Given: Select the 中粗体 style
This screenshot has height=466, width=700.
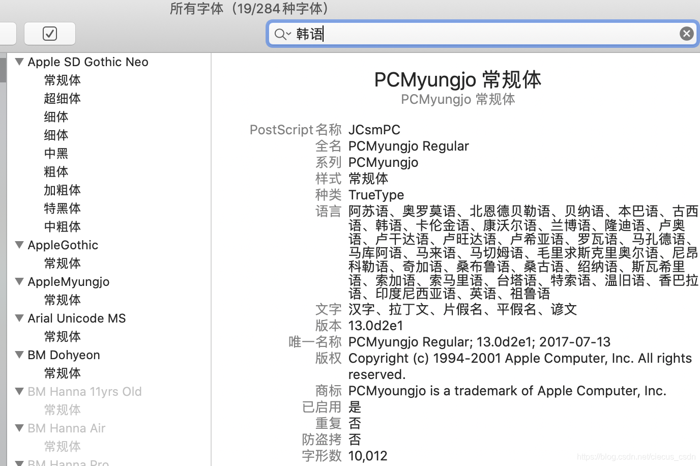Looking at the screenshot, I should 62,227.
